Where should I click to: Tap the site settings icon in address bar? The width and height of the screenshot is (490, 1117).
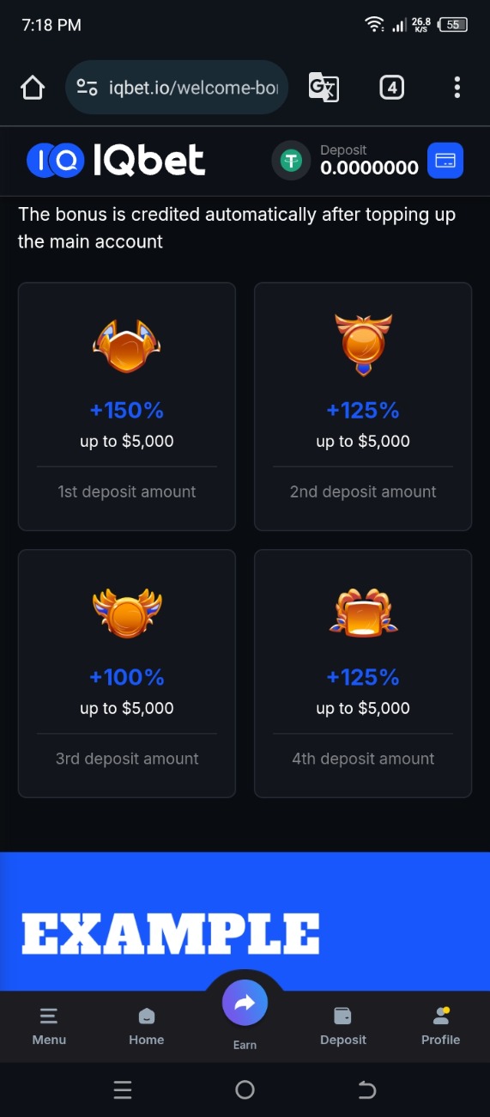tap(88, 88)
